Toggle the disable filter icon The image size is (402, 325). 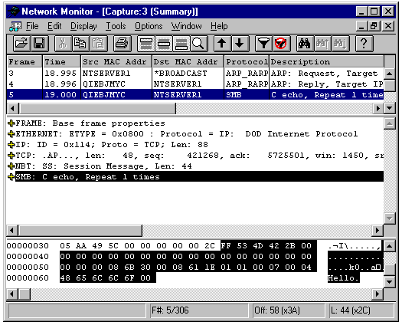[281, 43]
